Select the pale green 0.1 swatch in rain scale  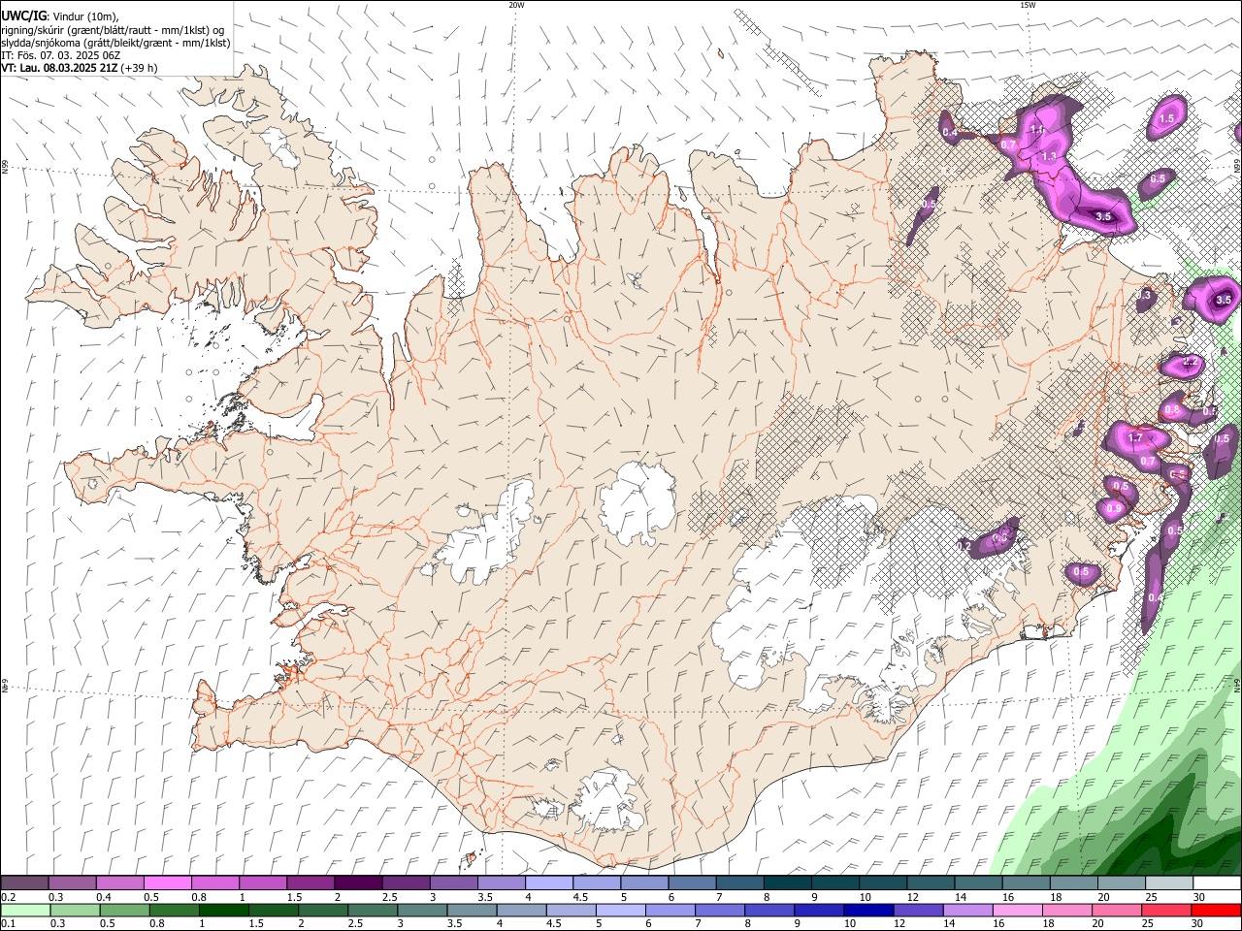[25, 911]
